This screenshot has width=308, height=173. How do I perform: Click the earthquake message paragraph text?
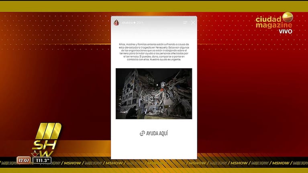click(154, 52)
